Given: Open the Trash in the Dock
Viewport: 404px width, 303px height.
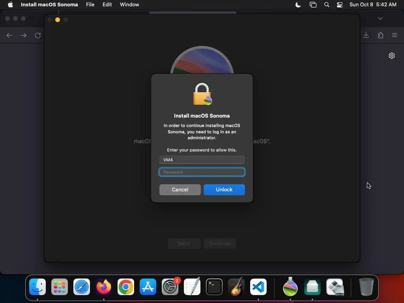Looking at the screenshot, I should tap(367, 287).
